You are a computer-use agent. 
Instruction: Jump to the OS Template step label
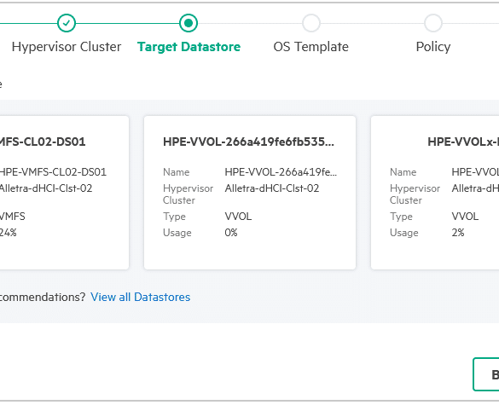311,47
